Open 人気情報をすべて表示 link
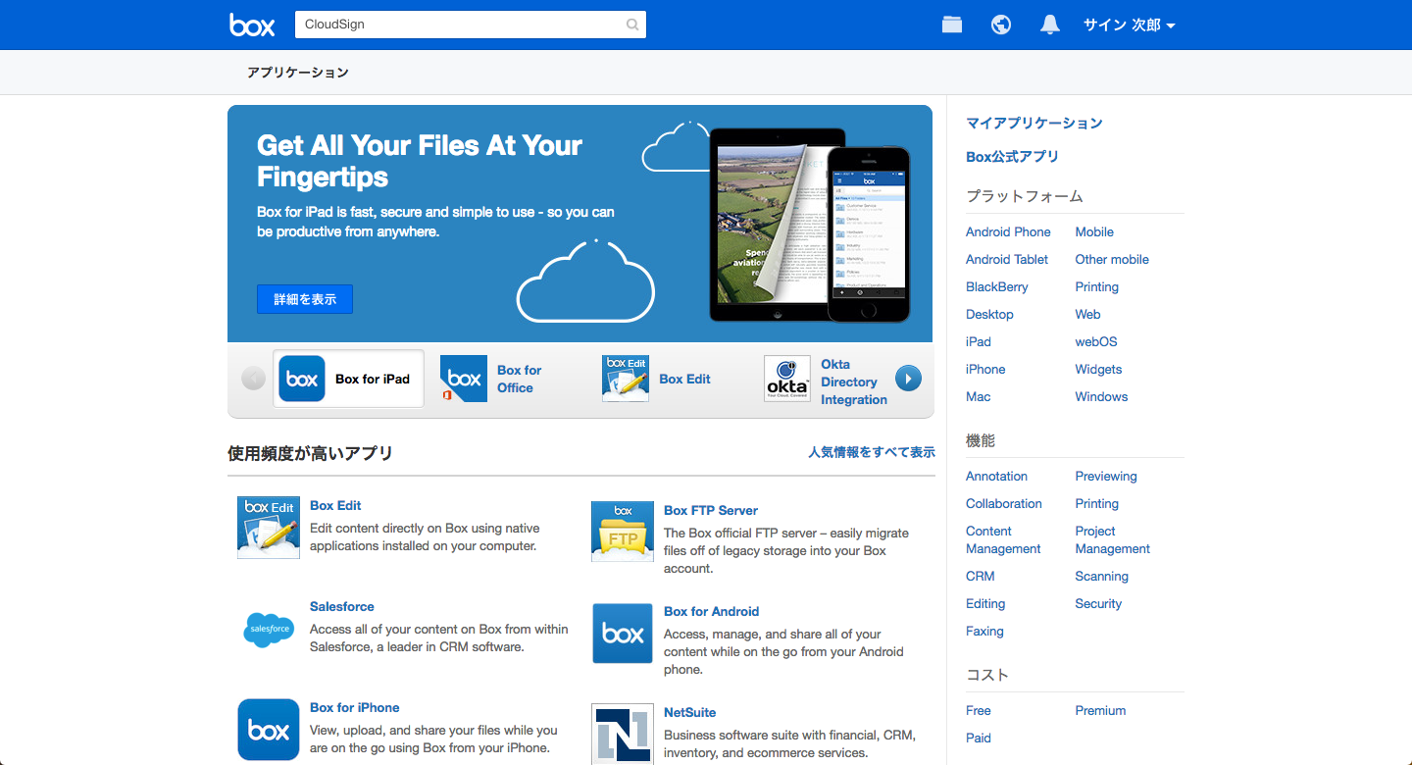 pos(871,452)
